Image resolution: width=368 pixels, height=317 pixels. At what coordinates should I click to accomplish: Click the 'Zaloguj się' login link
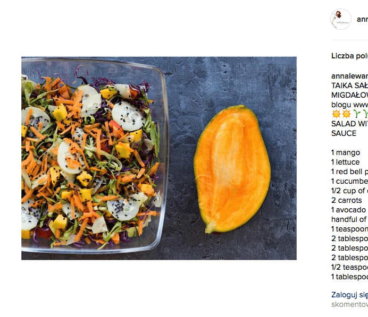click(349, 295)
